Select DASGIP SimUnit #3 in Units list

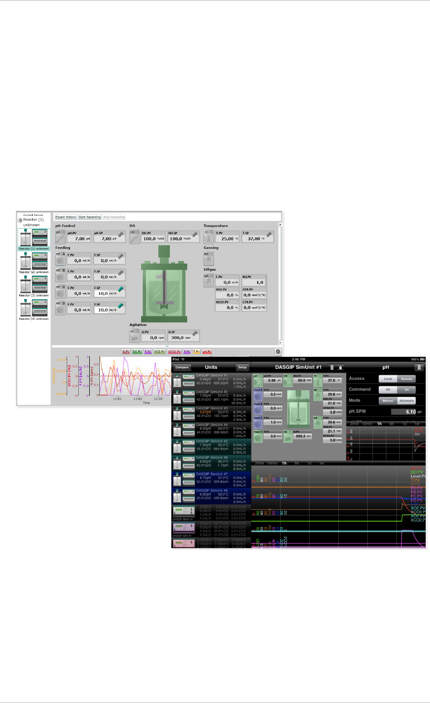[x=211, y=414]
